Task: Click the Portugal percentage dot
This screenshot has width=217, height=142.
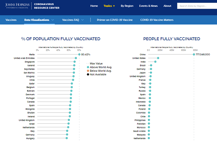Action: (71, 98)
